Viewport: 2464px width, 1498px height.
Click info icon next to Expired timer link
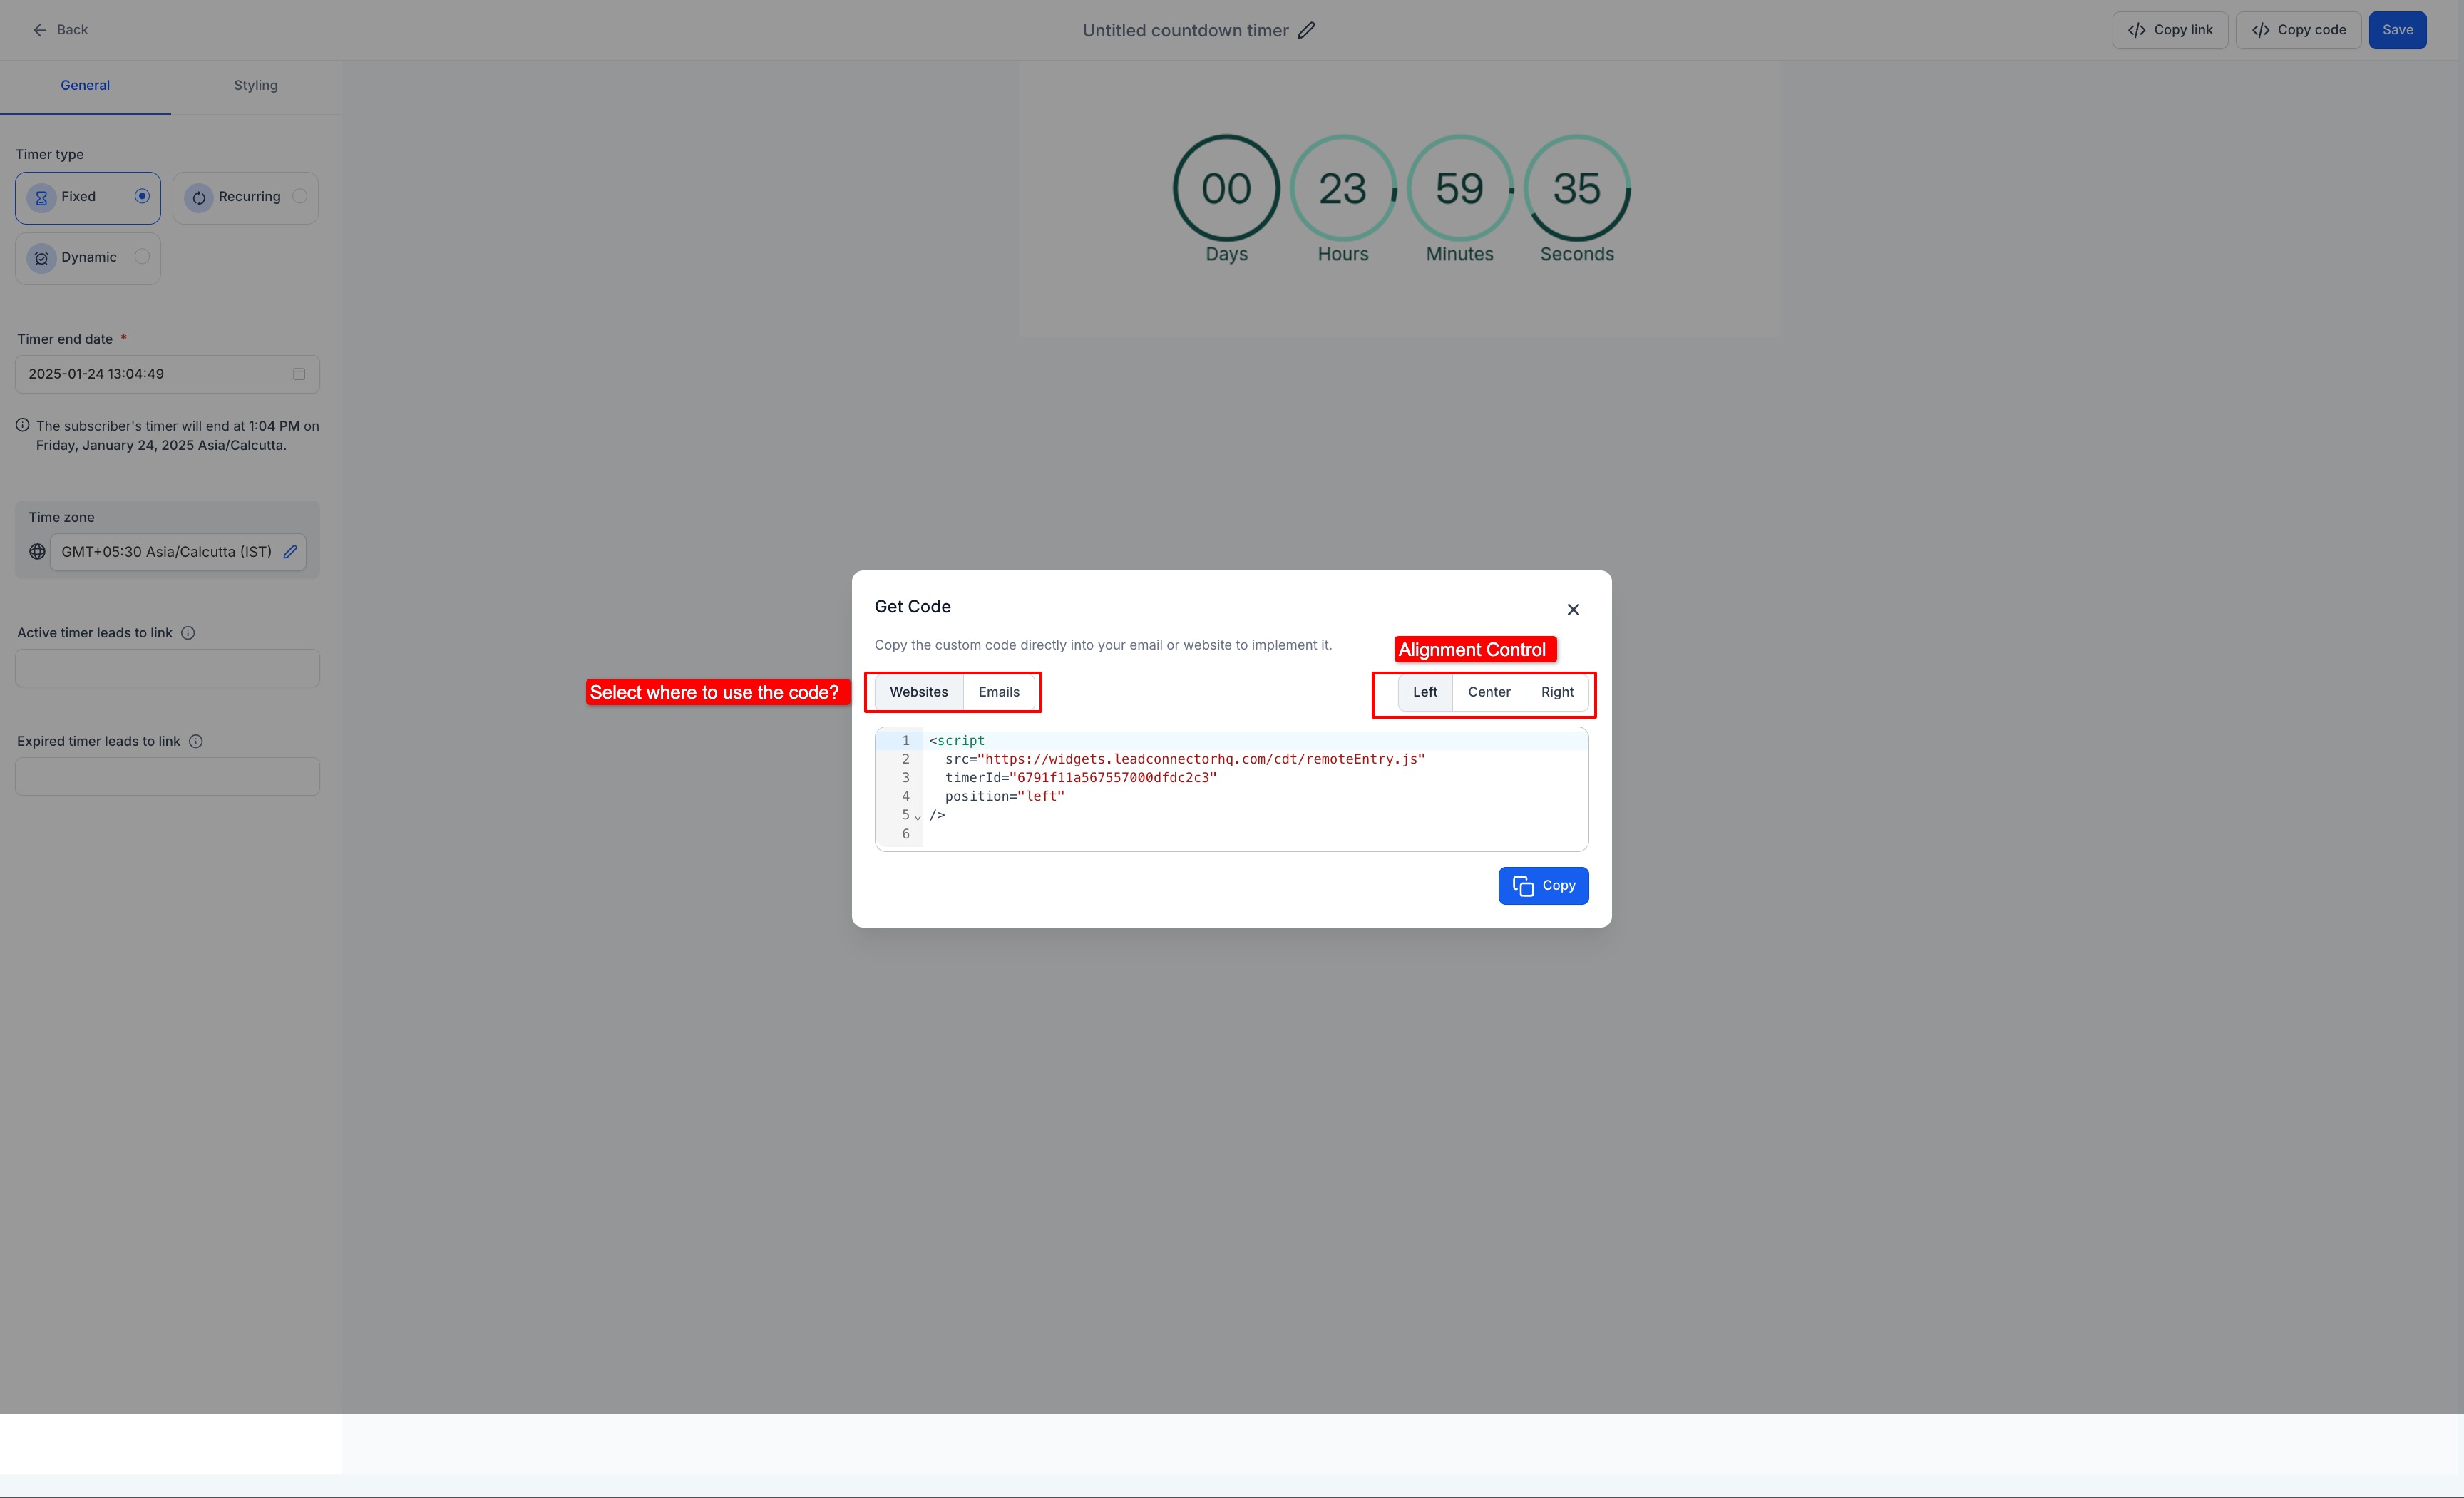pyautogui.click(x=196, y=741)
